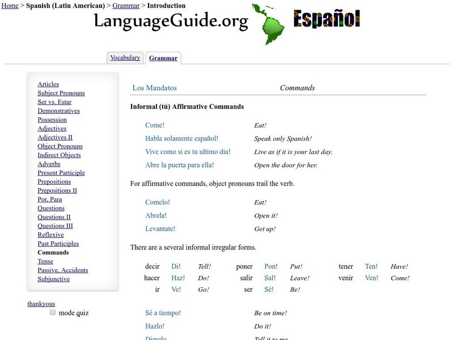450x340 pixels.
Task: Switch to the Vocabulary tab
Action: point(125,58)
